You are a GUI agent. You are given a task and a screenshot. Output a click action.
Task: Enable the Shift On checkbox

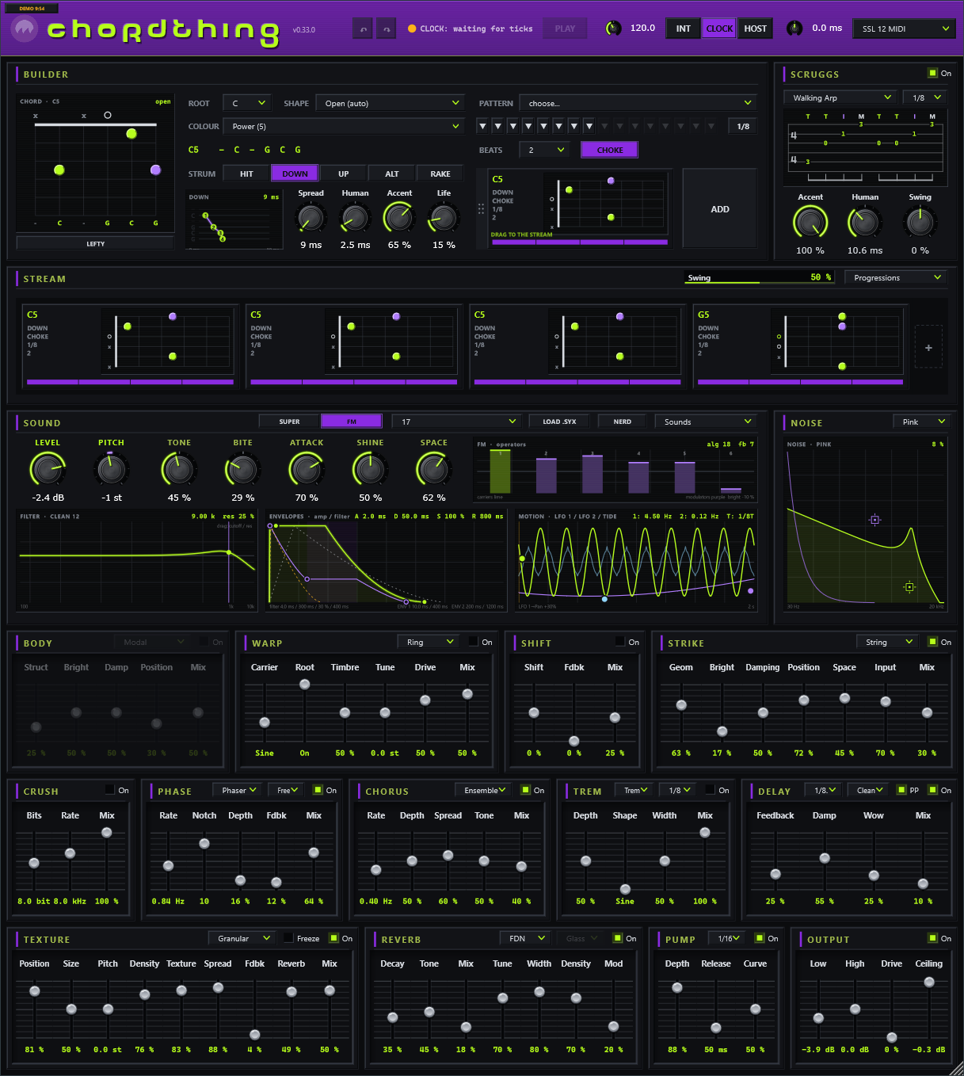click(620, 642)
